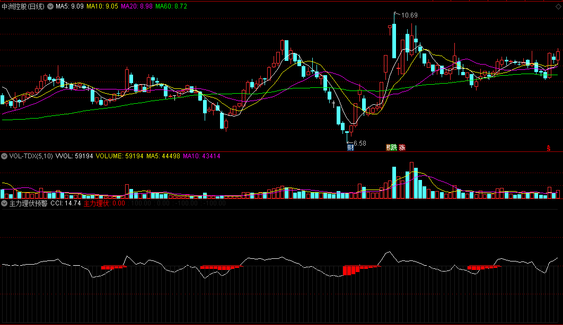Open the dropdown arrow beside 中洲控股(日线)
563x325 pixels.
50,6
